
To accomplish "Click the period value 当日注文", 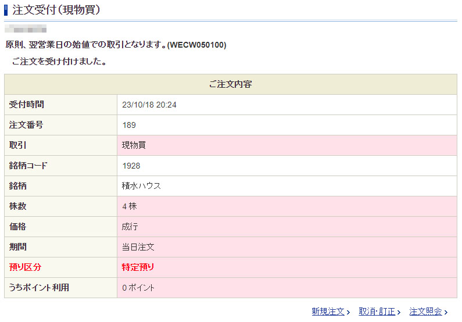I will 138,247.
